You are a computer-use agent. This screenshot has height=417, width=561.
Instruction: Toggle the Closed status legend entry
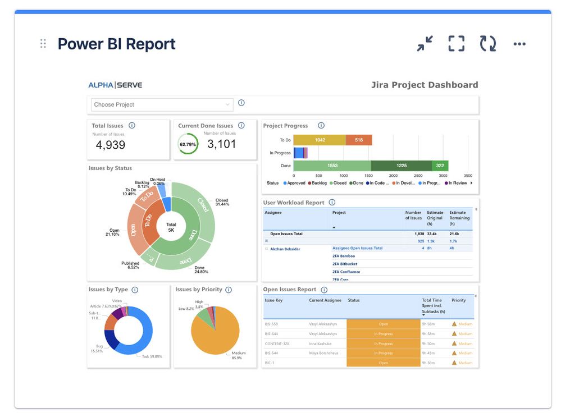point(339,182)
